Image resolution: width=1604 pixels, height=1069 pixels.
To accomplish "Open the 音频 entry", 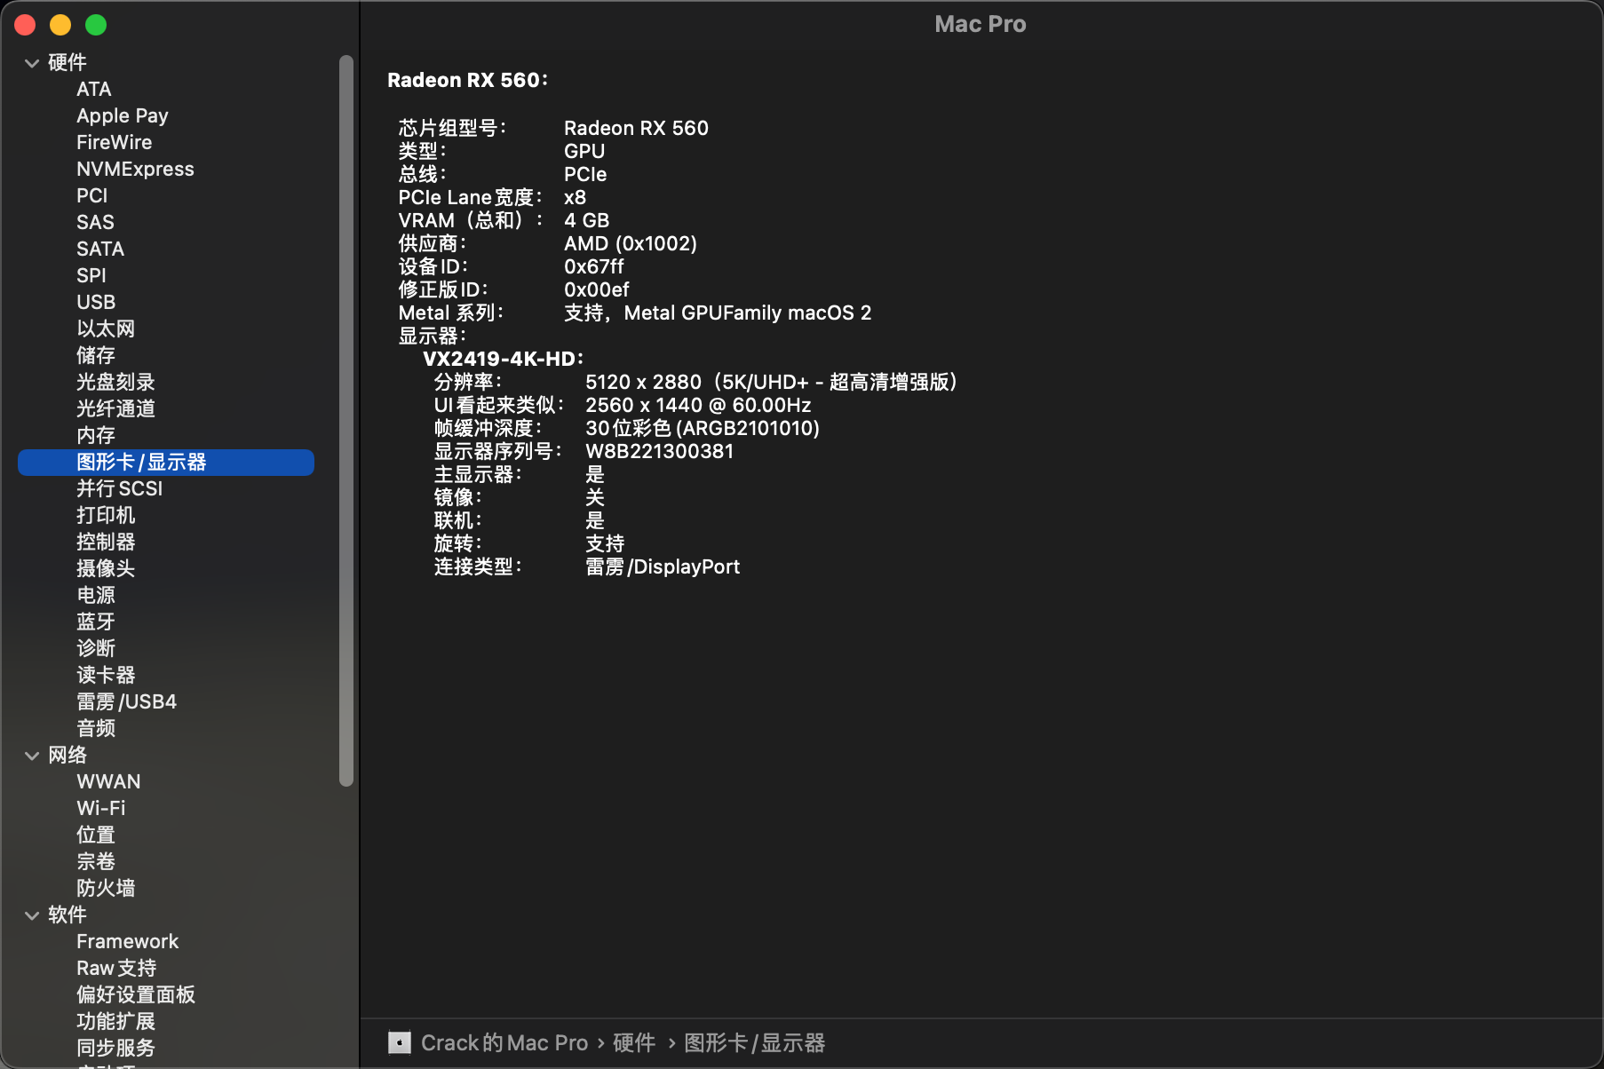I will pyautogui.click(x=96, y=728).
